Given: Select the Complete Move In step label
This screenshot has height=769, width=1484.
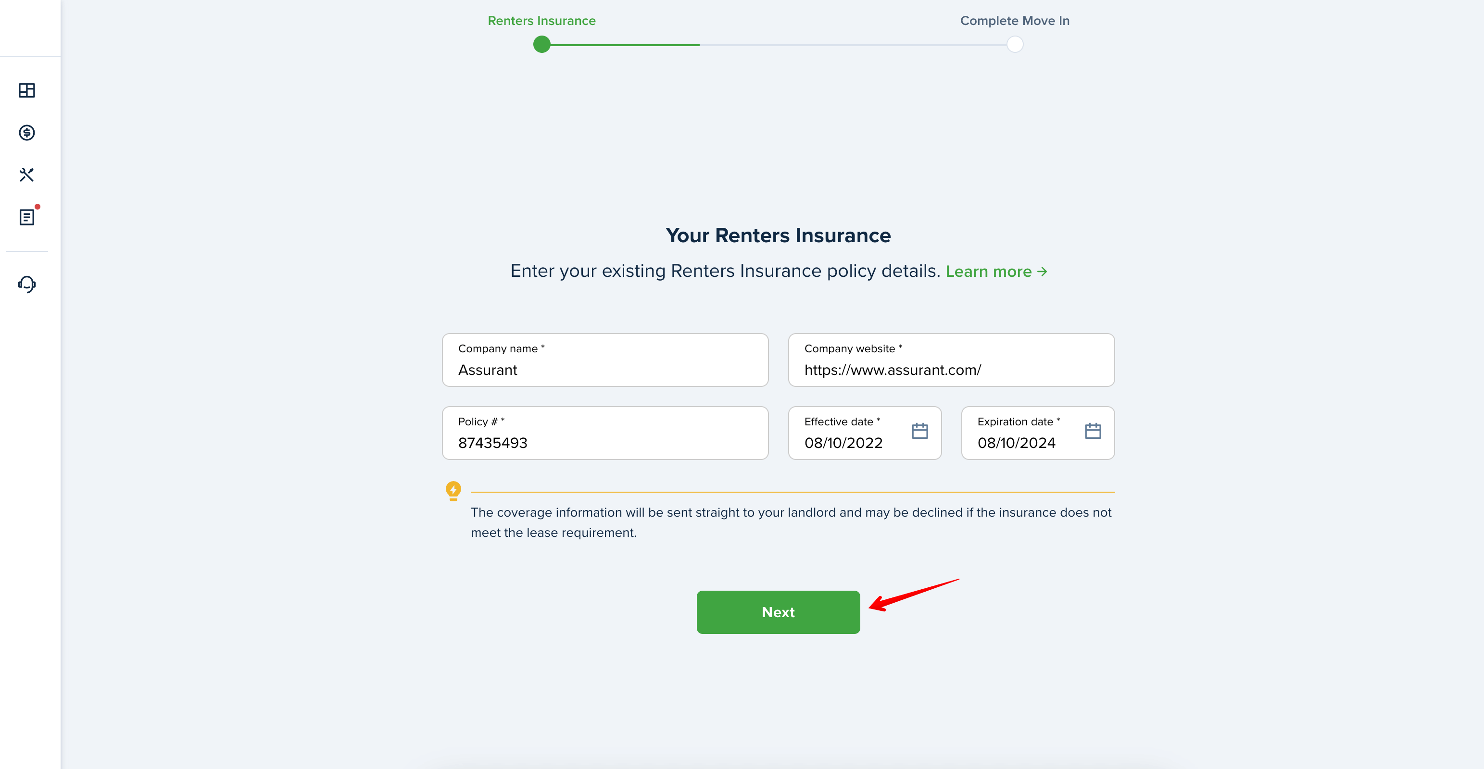Looking at the screenshot, I should [x=1015, y=21].
